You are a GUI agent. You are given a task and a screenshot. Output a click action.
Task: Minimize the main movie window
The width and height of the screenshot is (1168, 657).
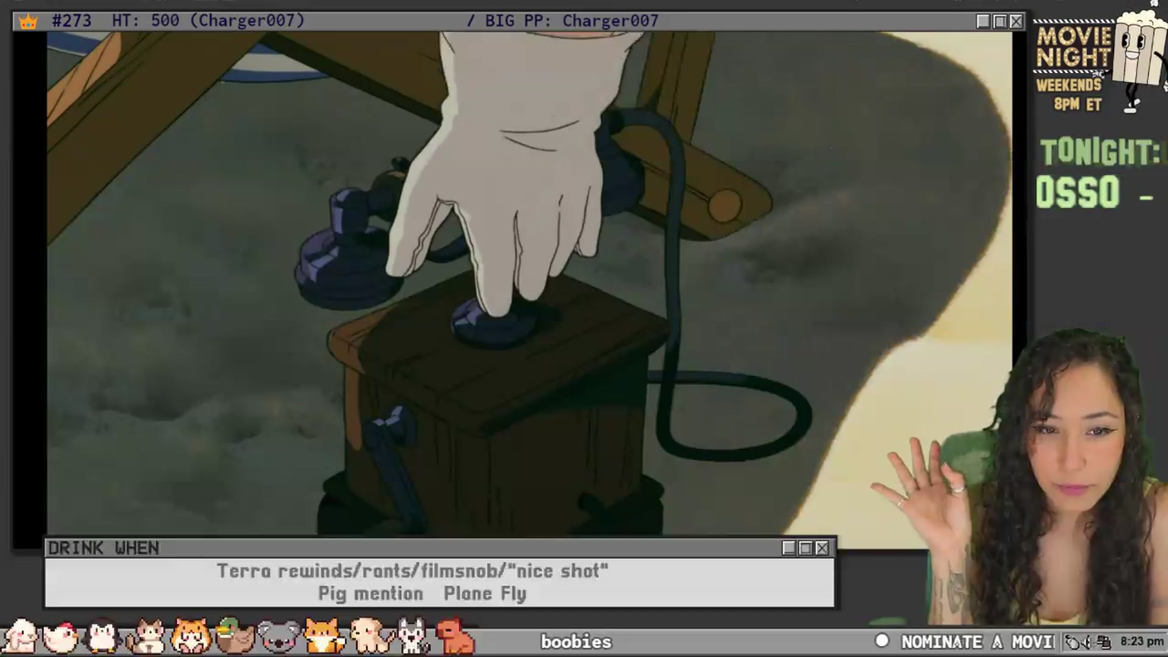[983, 21]
